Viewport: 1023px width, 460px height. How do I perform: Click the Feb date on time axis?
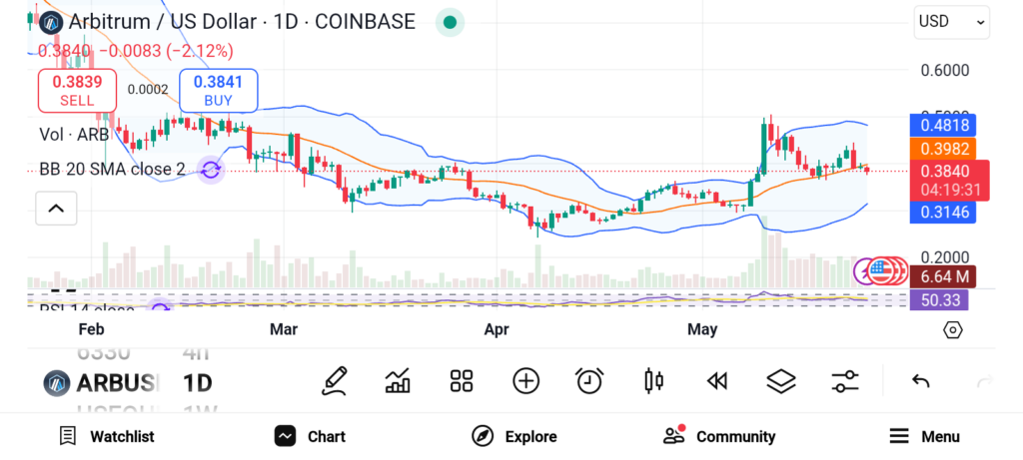[91, 329]
